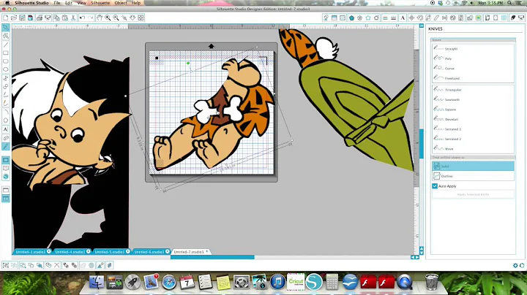Image resolution: width=527 pixels, height=295 pixels.
Task: Close the Untitled-1.studio3 tab
Action: (x=49, y=251)
